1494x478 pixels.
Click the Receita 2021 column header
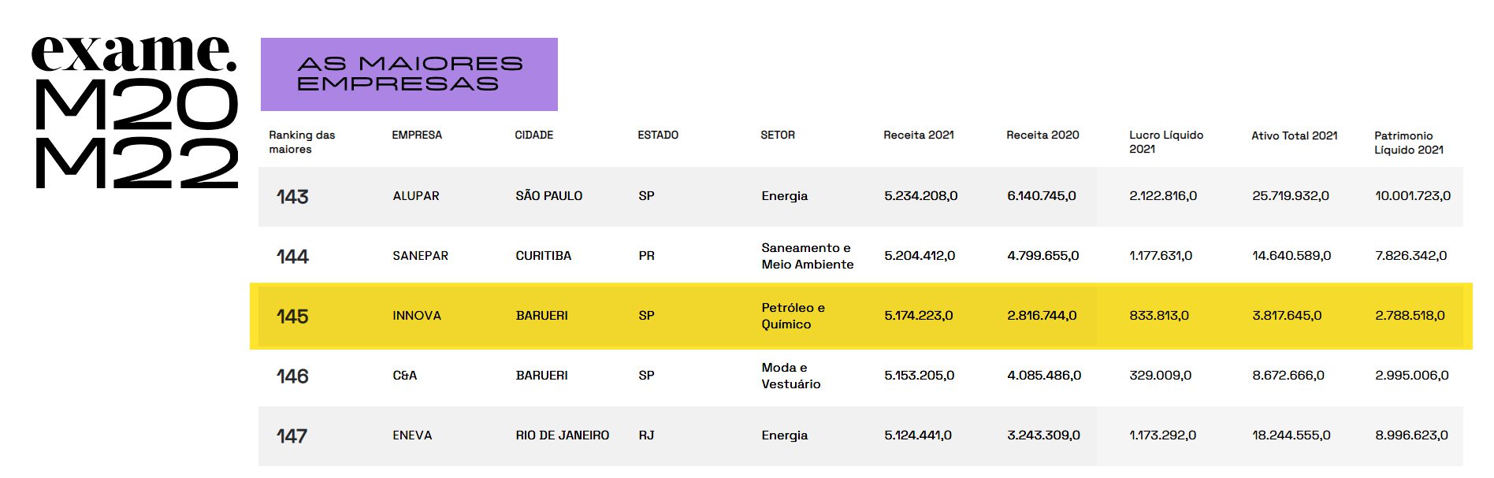(919, 135)
